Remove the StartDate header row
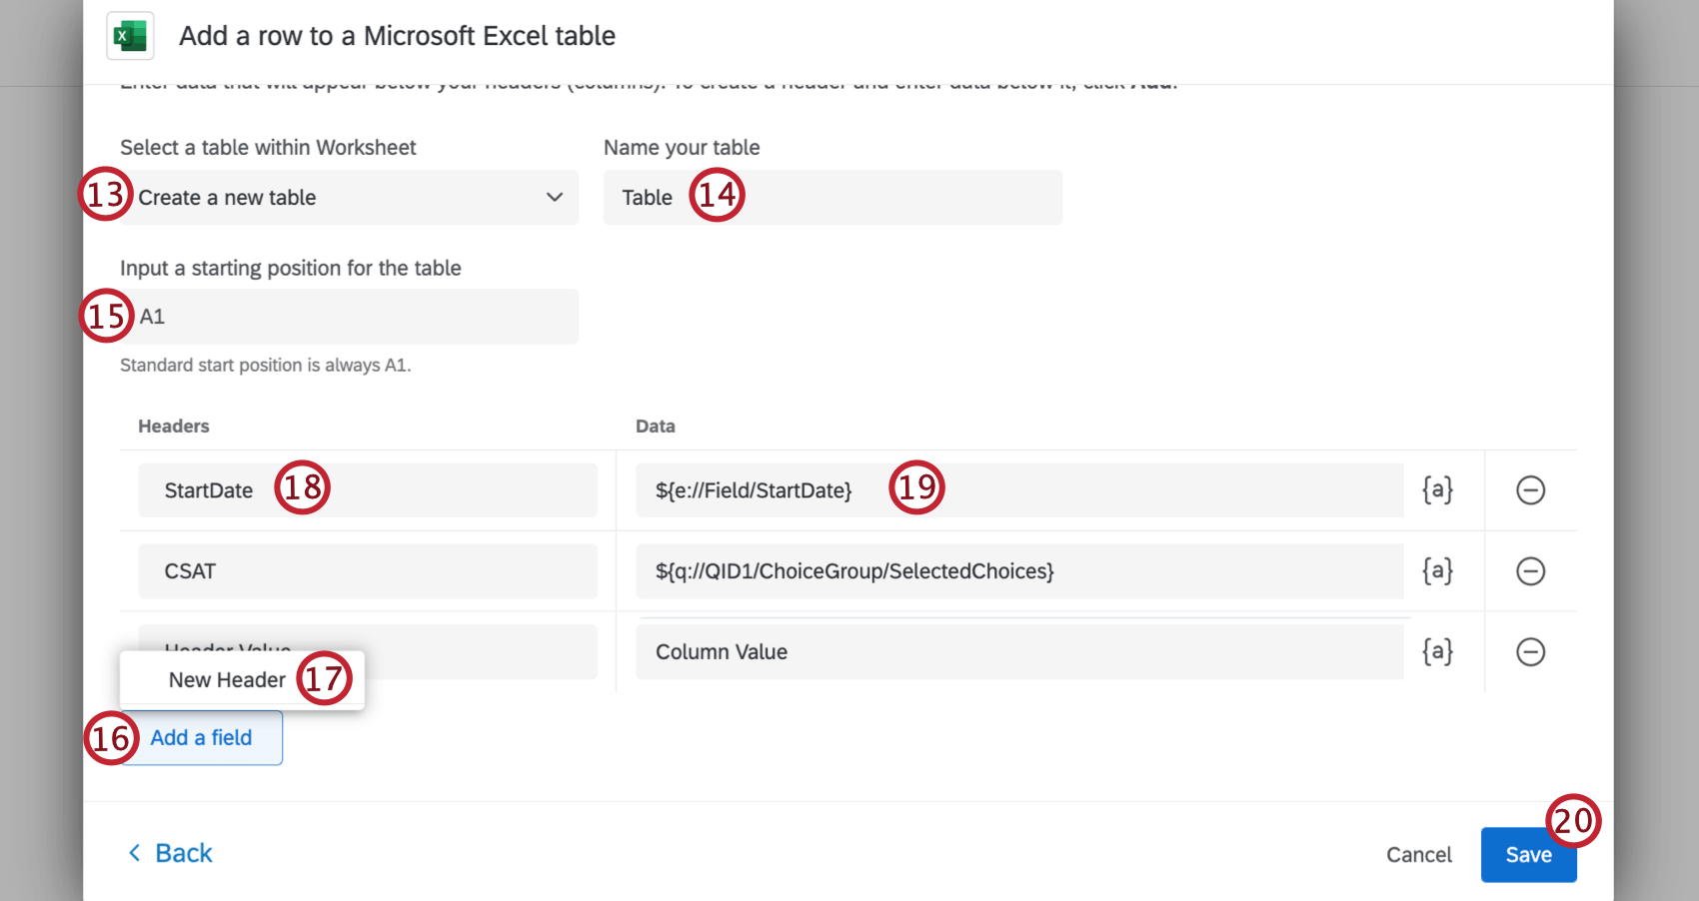The height and width of the screenshot is (901, 1699). tap(1532, 490)
